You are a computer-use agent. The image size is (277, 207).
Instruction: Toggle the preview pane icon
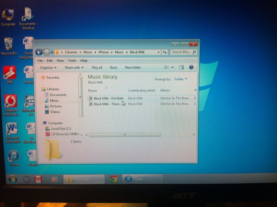tap(181, 67)
